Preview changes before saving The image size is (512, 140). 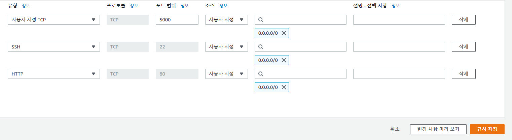[438, 129]
